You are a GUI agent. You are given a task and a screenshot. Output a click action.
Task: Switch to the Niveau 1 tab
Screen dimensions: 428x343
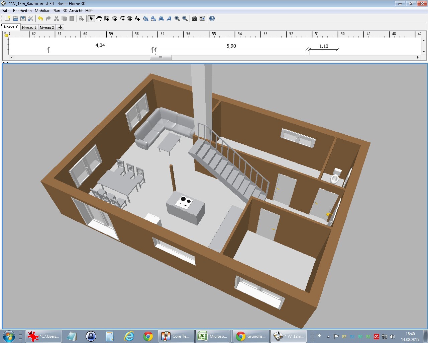(x=29, y=27)
